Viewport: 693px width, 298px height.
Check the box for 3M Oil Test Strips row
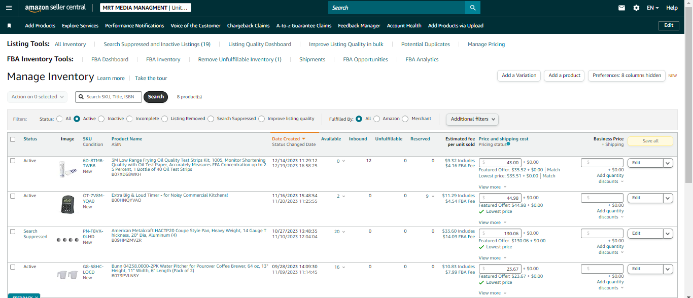pyautogui.click(x=13, y=161)
